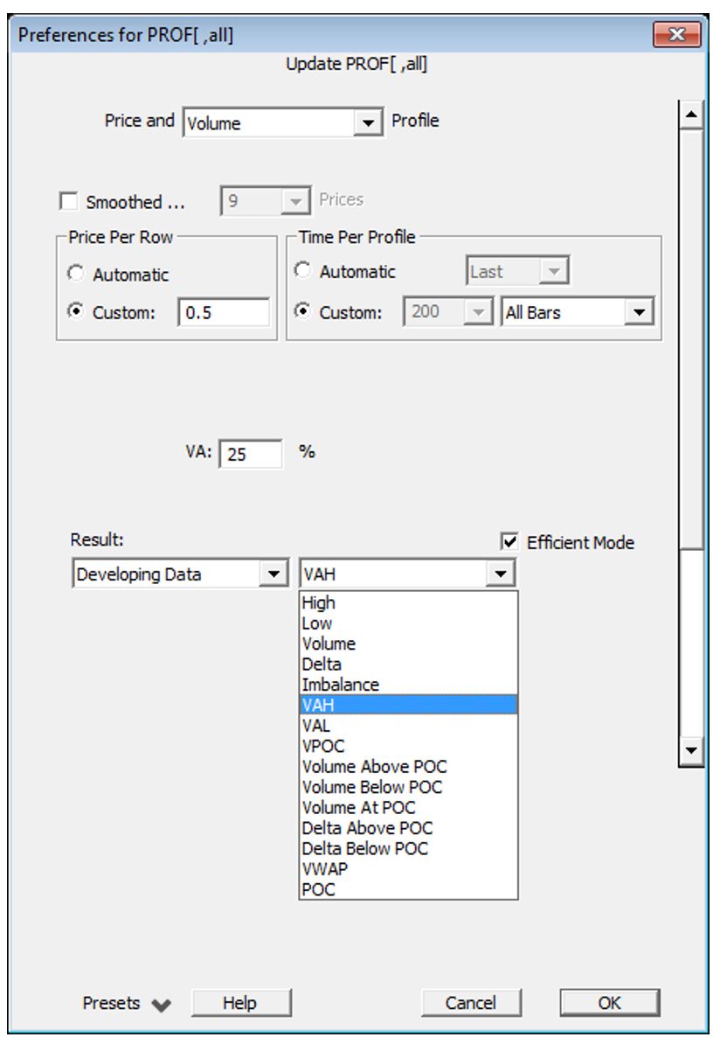Open the Price and Volume profile dropdown
Screen dimensions: 720x1044
pyautogui.click(x=369, y=123)
